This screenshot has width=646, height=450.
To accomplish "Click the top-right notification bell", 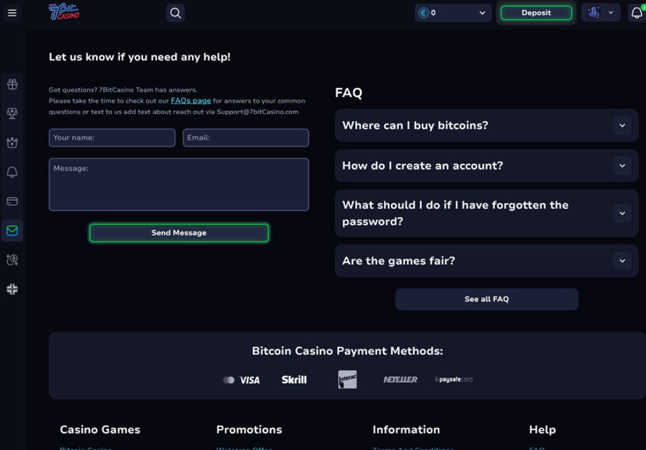I will point(636,13).
